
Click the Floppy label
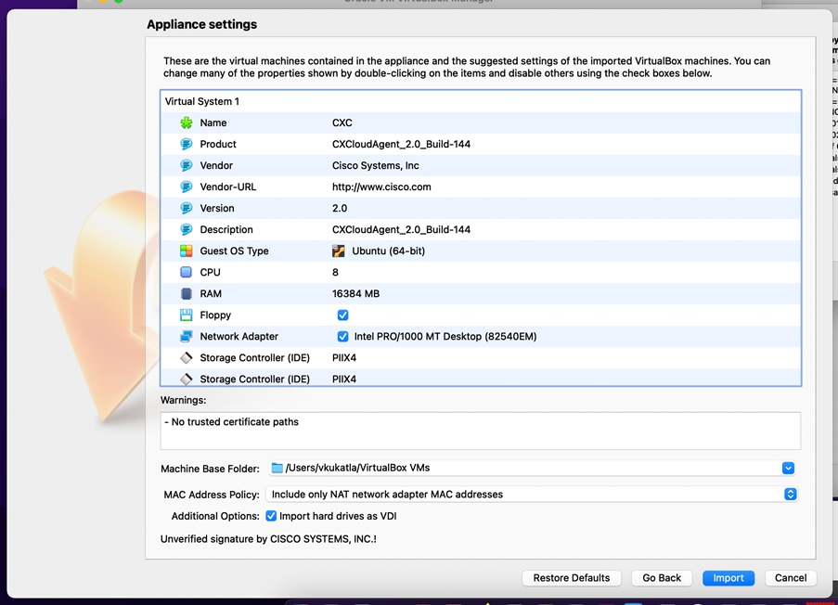pyautogui.click(x=215, y=315)
